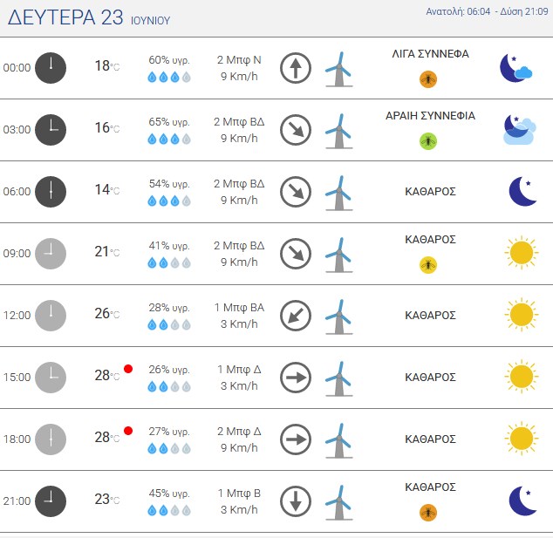Click the 18:00 clock icon
Viewport: 553px width, 538px height.
[51, 439]
